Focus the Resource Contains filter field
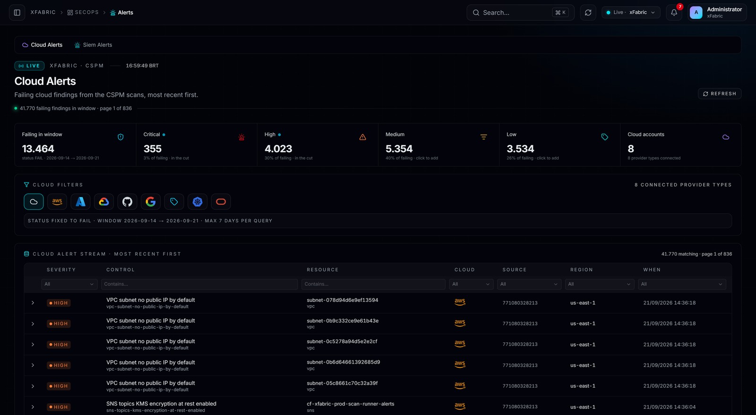This screenshot has width=756, height=415. (373, 284)
